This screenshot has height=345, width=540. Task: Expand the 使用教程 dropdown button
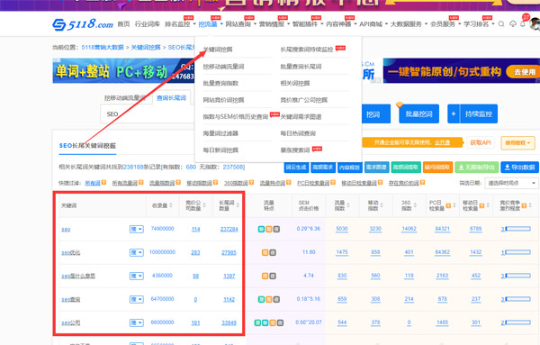[517, 142]
